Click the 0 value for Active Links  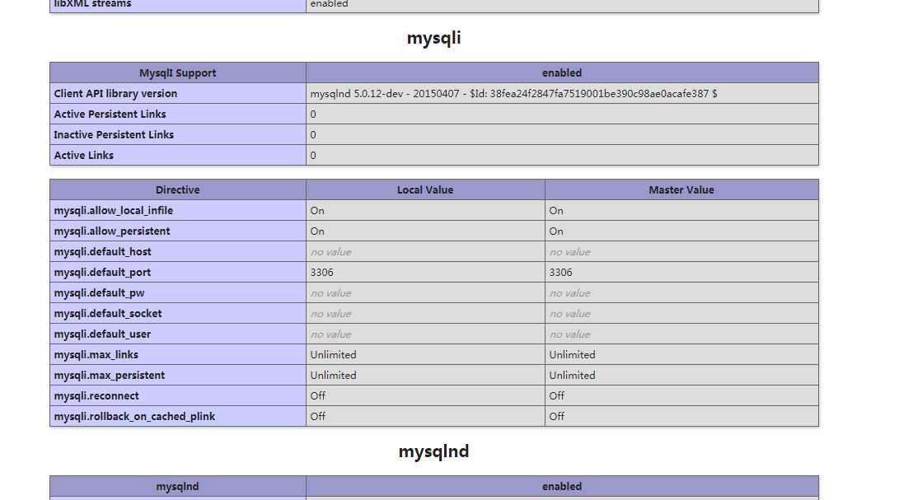[313, 156]
